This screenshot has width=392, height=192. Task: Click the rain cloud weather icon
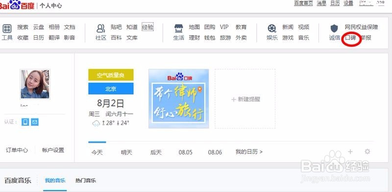[x=96, y=123]
